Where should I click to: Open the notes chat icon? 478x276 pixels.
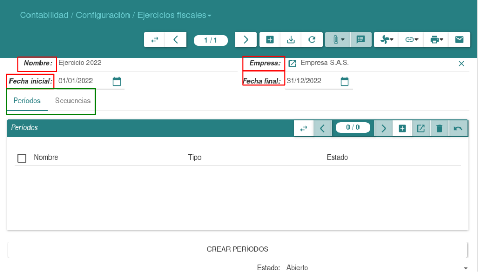point(361,40)
